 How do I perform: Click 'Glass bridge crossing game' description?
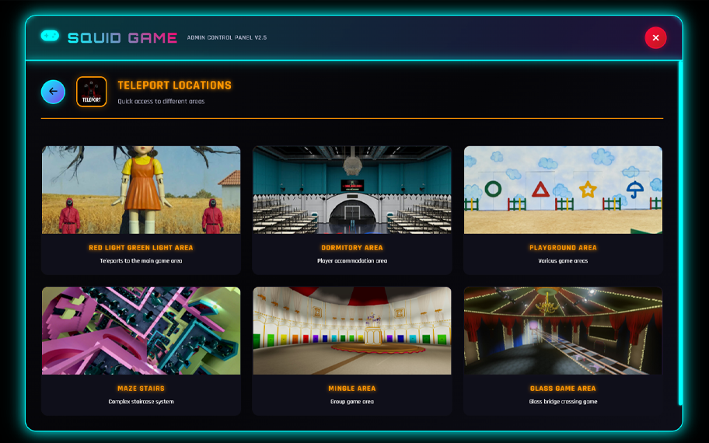tap(563, 401)
